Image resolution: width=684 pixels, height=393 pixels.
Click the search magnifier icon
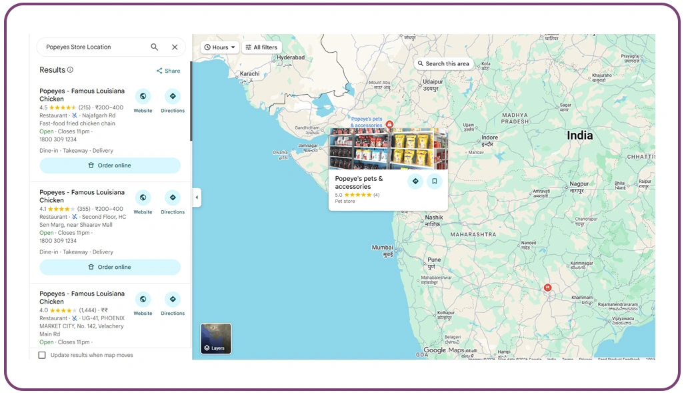[x=154, y=47]
